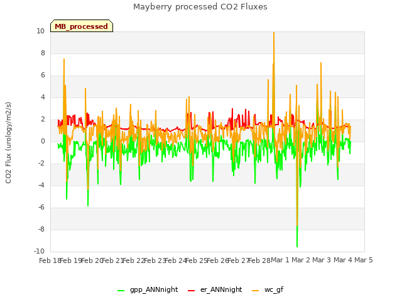Click the 'Mar 4' x-axis label
Image resolution: width=402 pixels, height=302 pixels.
(x=343, y=260)
